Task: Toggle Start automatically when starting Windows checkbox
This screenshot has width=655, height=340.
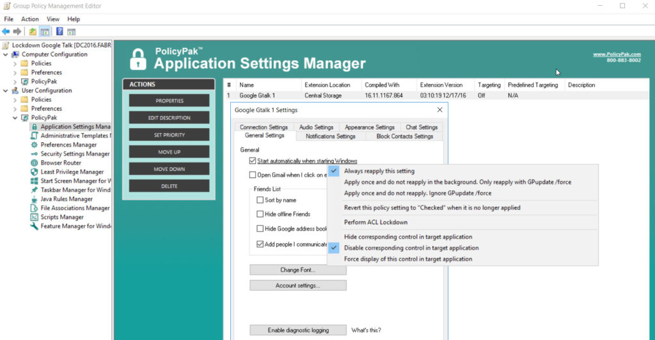Action: 252,161
